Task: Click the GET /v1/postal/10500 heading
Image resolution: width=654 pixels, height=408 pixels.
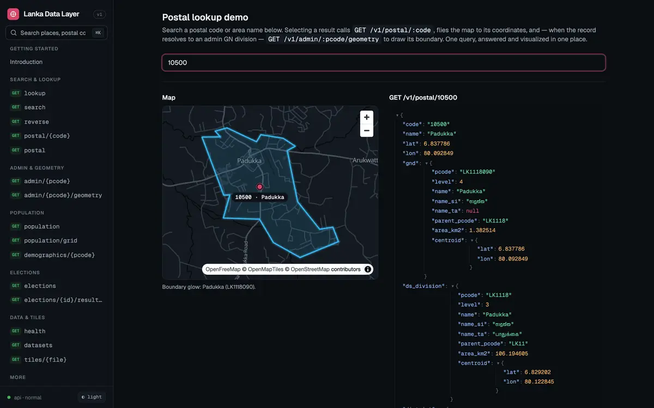Action: pyautogui.click(x=423, y=98)
